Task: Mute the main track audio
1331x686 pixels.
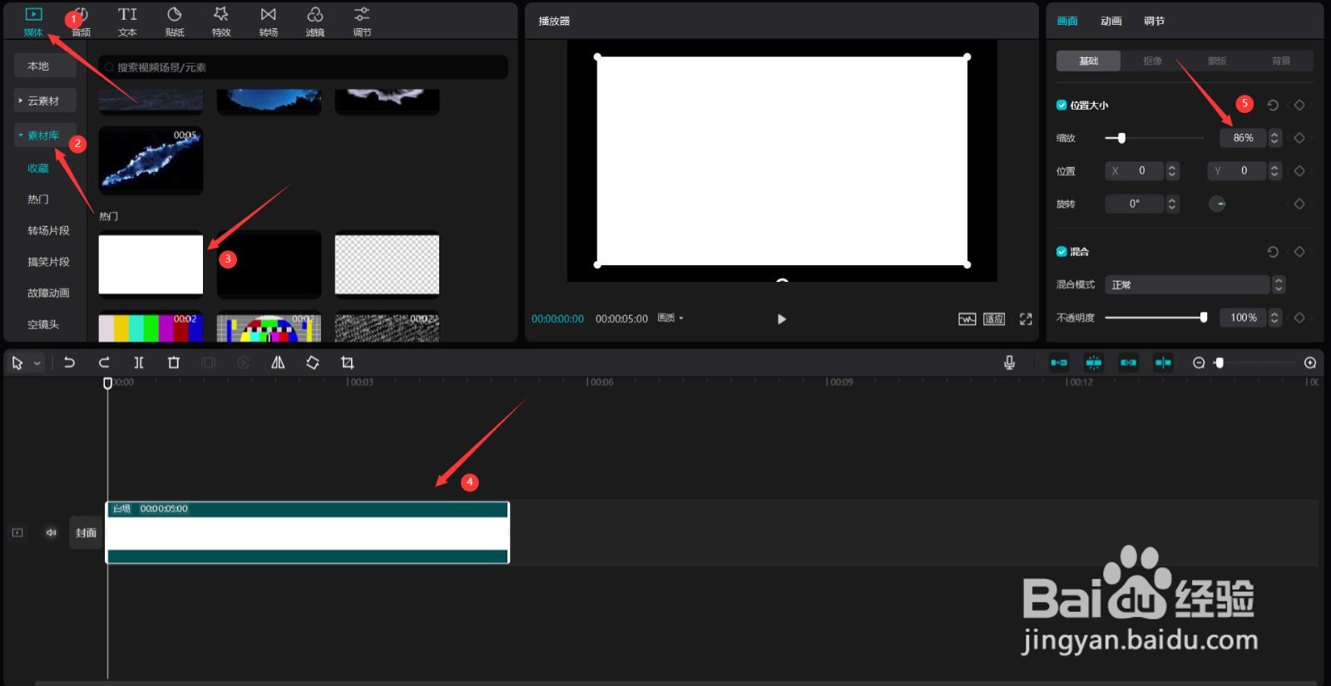Action: pyautogui.click(x=52, y=533)
